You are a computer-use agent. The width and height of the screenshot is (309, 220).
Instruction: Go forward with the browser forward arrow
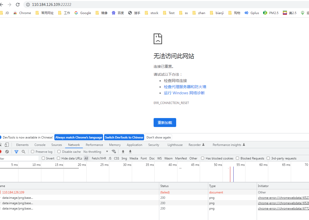pos(9,5)
